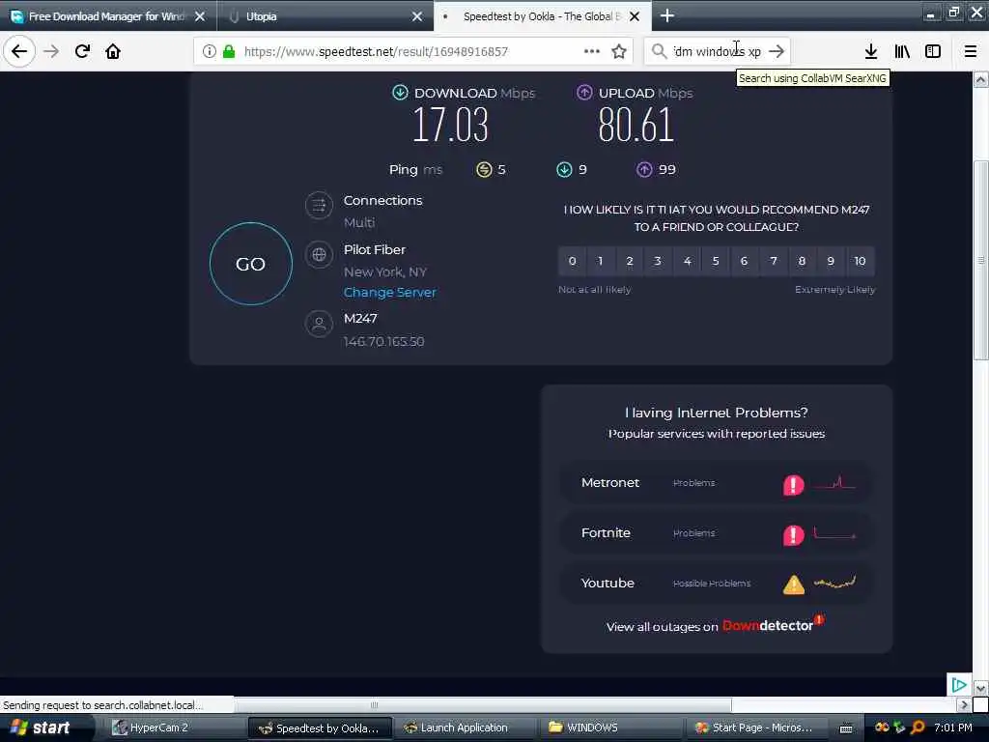
Task: Show site information icon in address bar
Action: (x=209, y=51)
